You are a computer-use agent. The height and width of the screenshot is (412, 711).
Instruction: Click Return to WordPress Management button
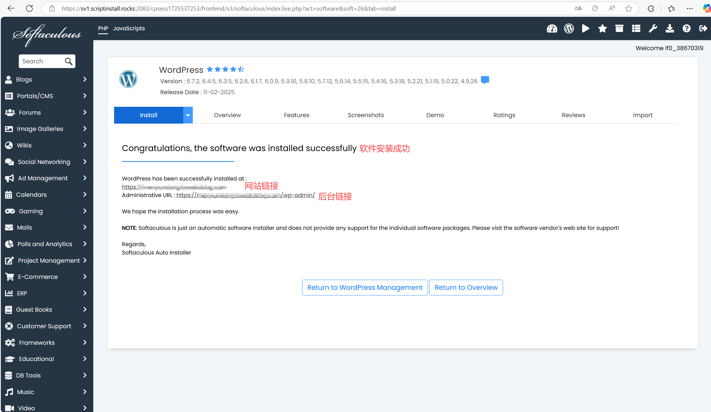(x=365, y=288)
